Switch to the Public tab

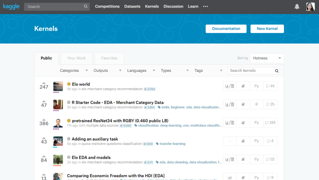click(x=46, y=58)
